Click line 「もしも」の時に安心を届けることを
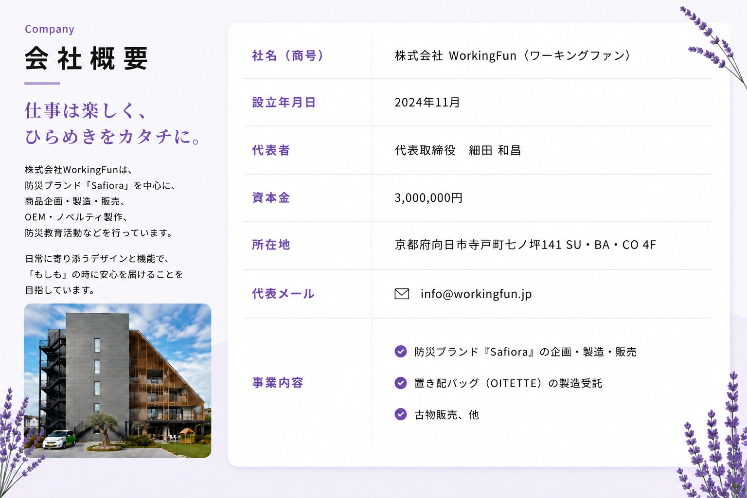This screenshot has height=498, width=747. [x=104, y=274]
